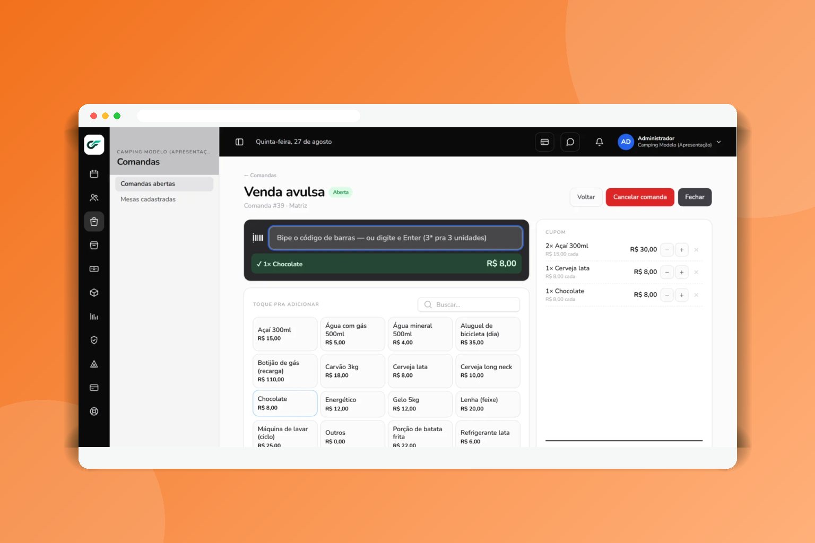Remove Chocolate from the cupom

tap(696, 295)
